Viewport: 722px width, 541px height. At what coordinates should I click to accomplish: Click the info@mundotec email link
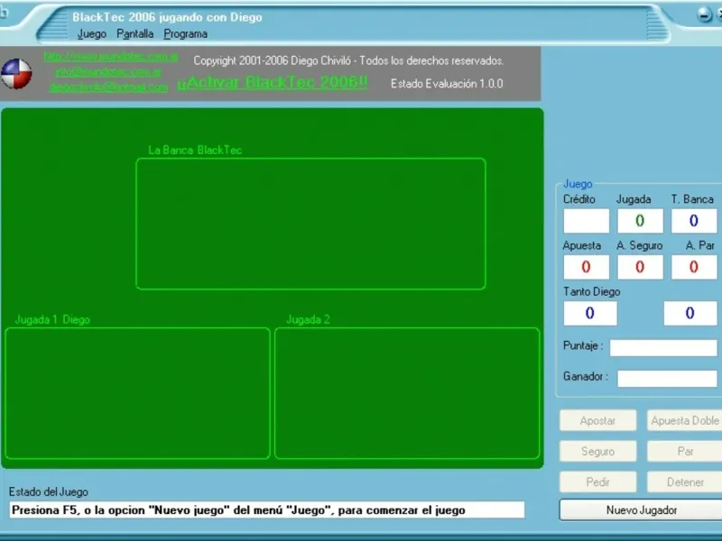108,72
